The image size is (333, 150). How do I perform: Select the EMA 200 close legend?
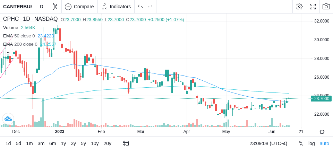[20, 44]
